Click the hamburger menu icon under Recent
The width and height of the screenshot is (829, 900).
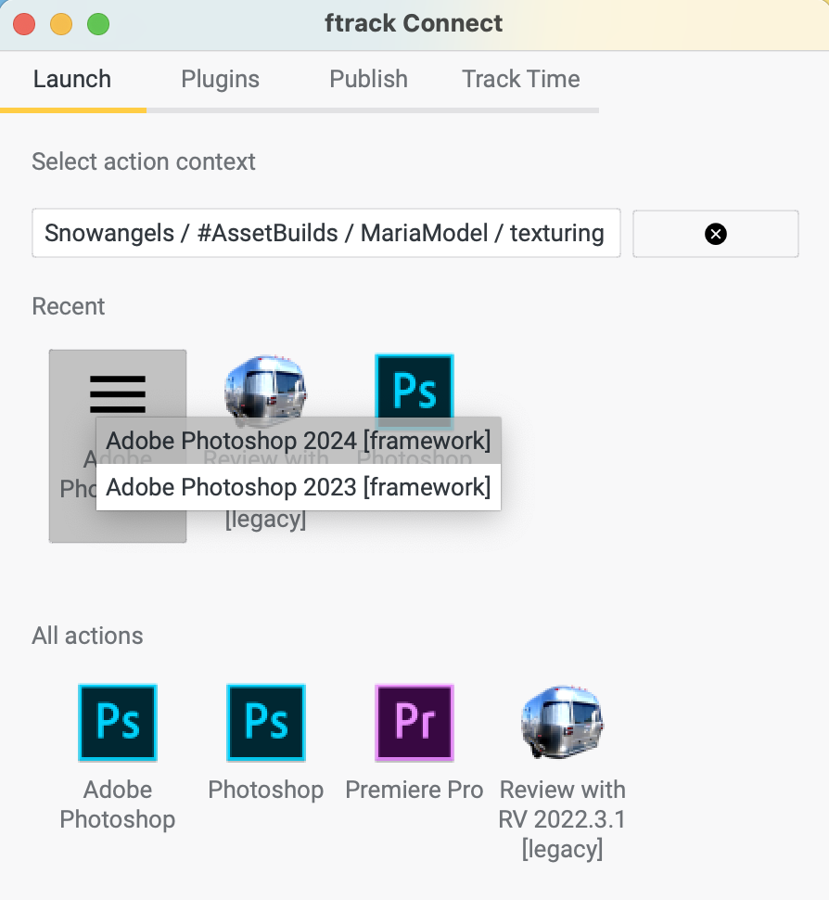pyautogui.click(x=118, y=393)
